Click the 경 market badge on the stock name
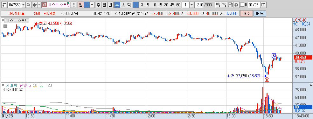This screenshot has height=119, width=313. pyautogui.click(x=44, y=4)
